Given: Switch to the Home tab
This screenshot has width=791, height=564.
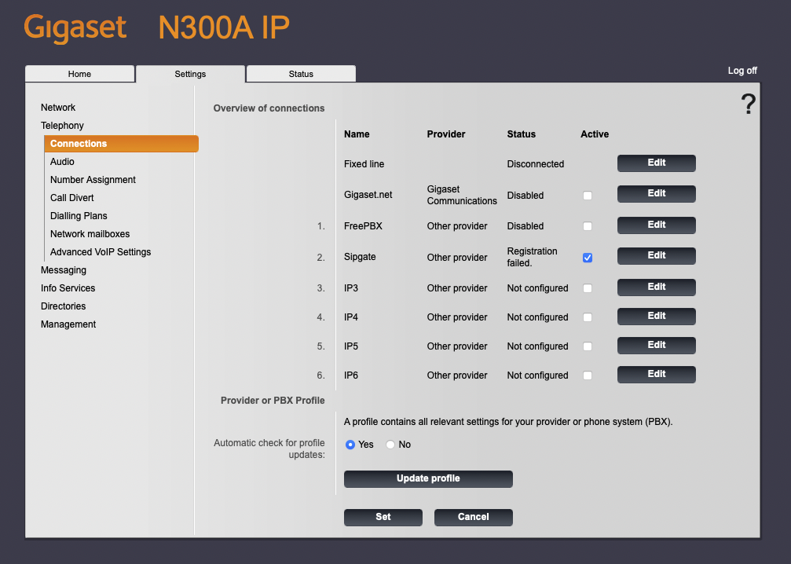Looking at the screenshot, I should (x=79, y=74).
